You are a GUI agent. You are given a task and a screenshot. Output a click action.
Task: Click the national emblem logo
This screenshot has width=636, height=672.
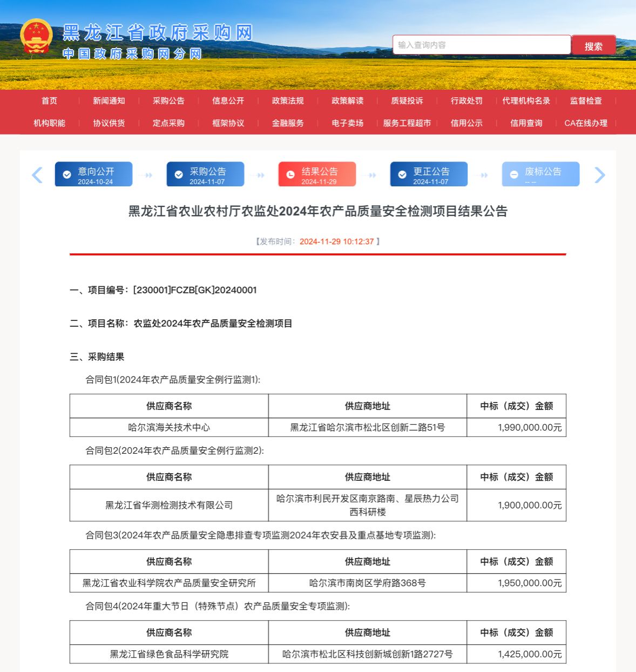pyautogui.click(x=36, y=37)
